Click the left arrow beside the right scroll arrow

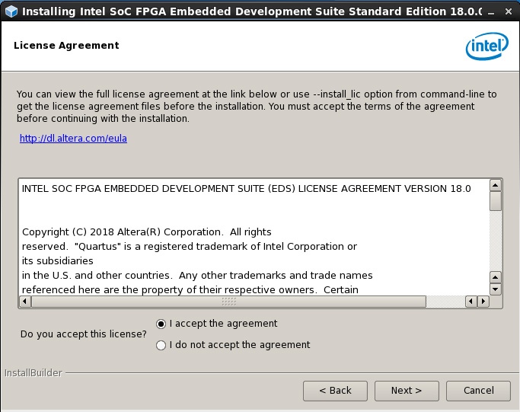pyautogui.click(x=471, y=302)
